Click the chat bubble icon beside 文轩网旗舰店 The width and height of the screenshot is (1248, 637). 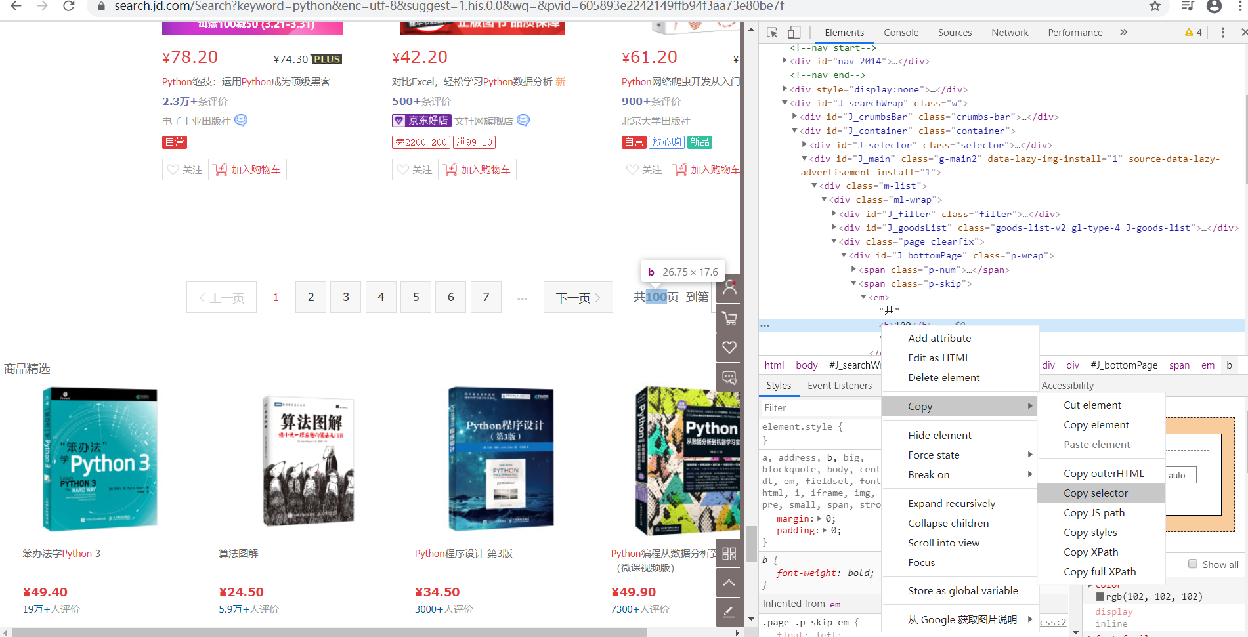coord(523,120)
